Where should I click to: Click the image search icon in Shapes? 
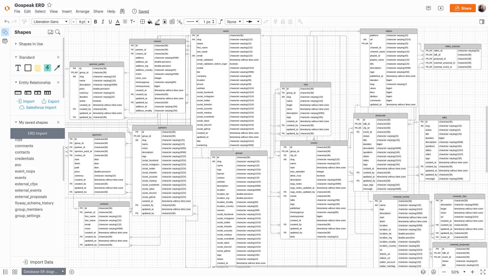(51, 32)
